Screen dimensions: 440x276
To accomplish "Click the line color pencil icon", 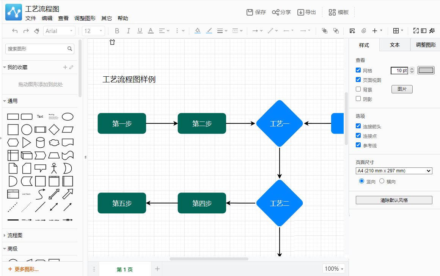I will 209,31.
